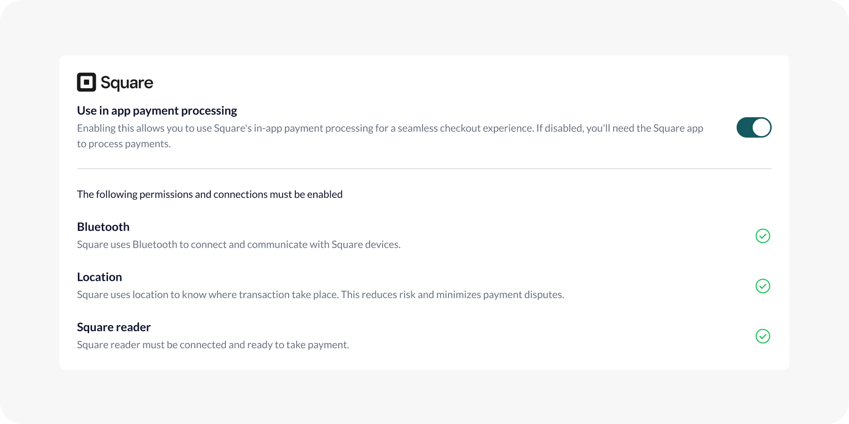This screenshot has width=849, height=424.
Task: Click the "Enabling this allows you" sentence
Action: 305,128
